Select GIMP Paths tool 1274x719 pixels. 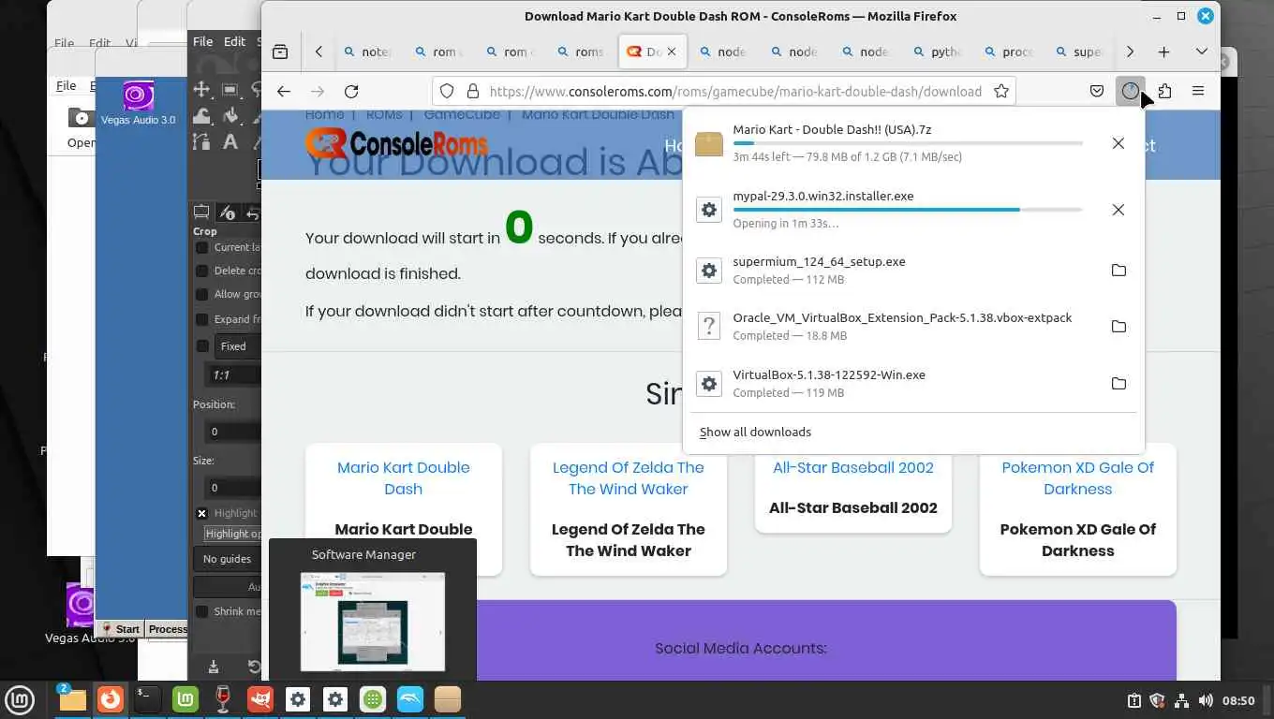[201, 141]
